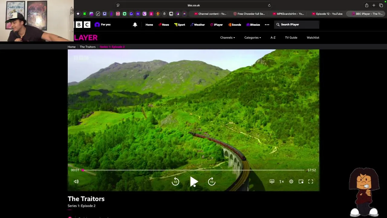Open iPlayer in the BBC nav bar
Viewport: 387px width, 218px height.
coord(216,25)
